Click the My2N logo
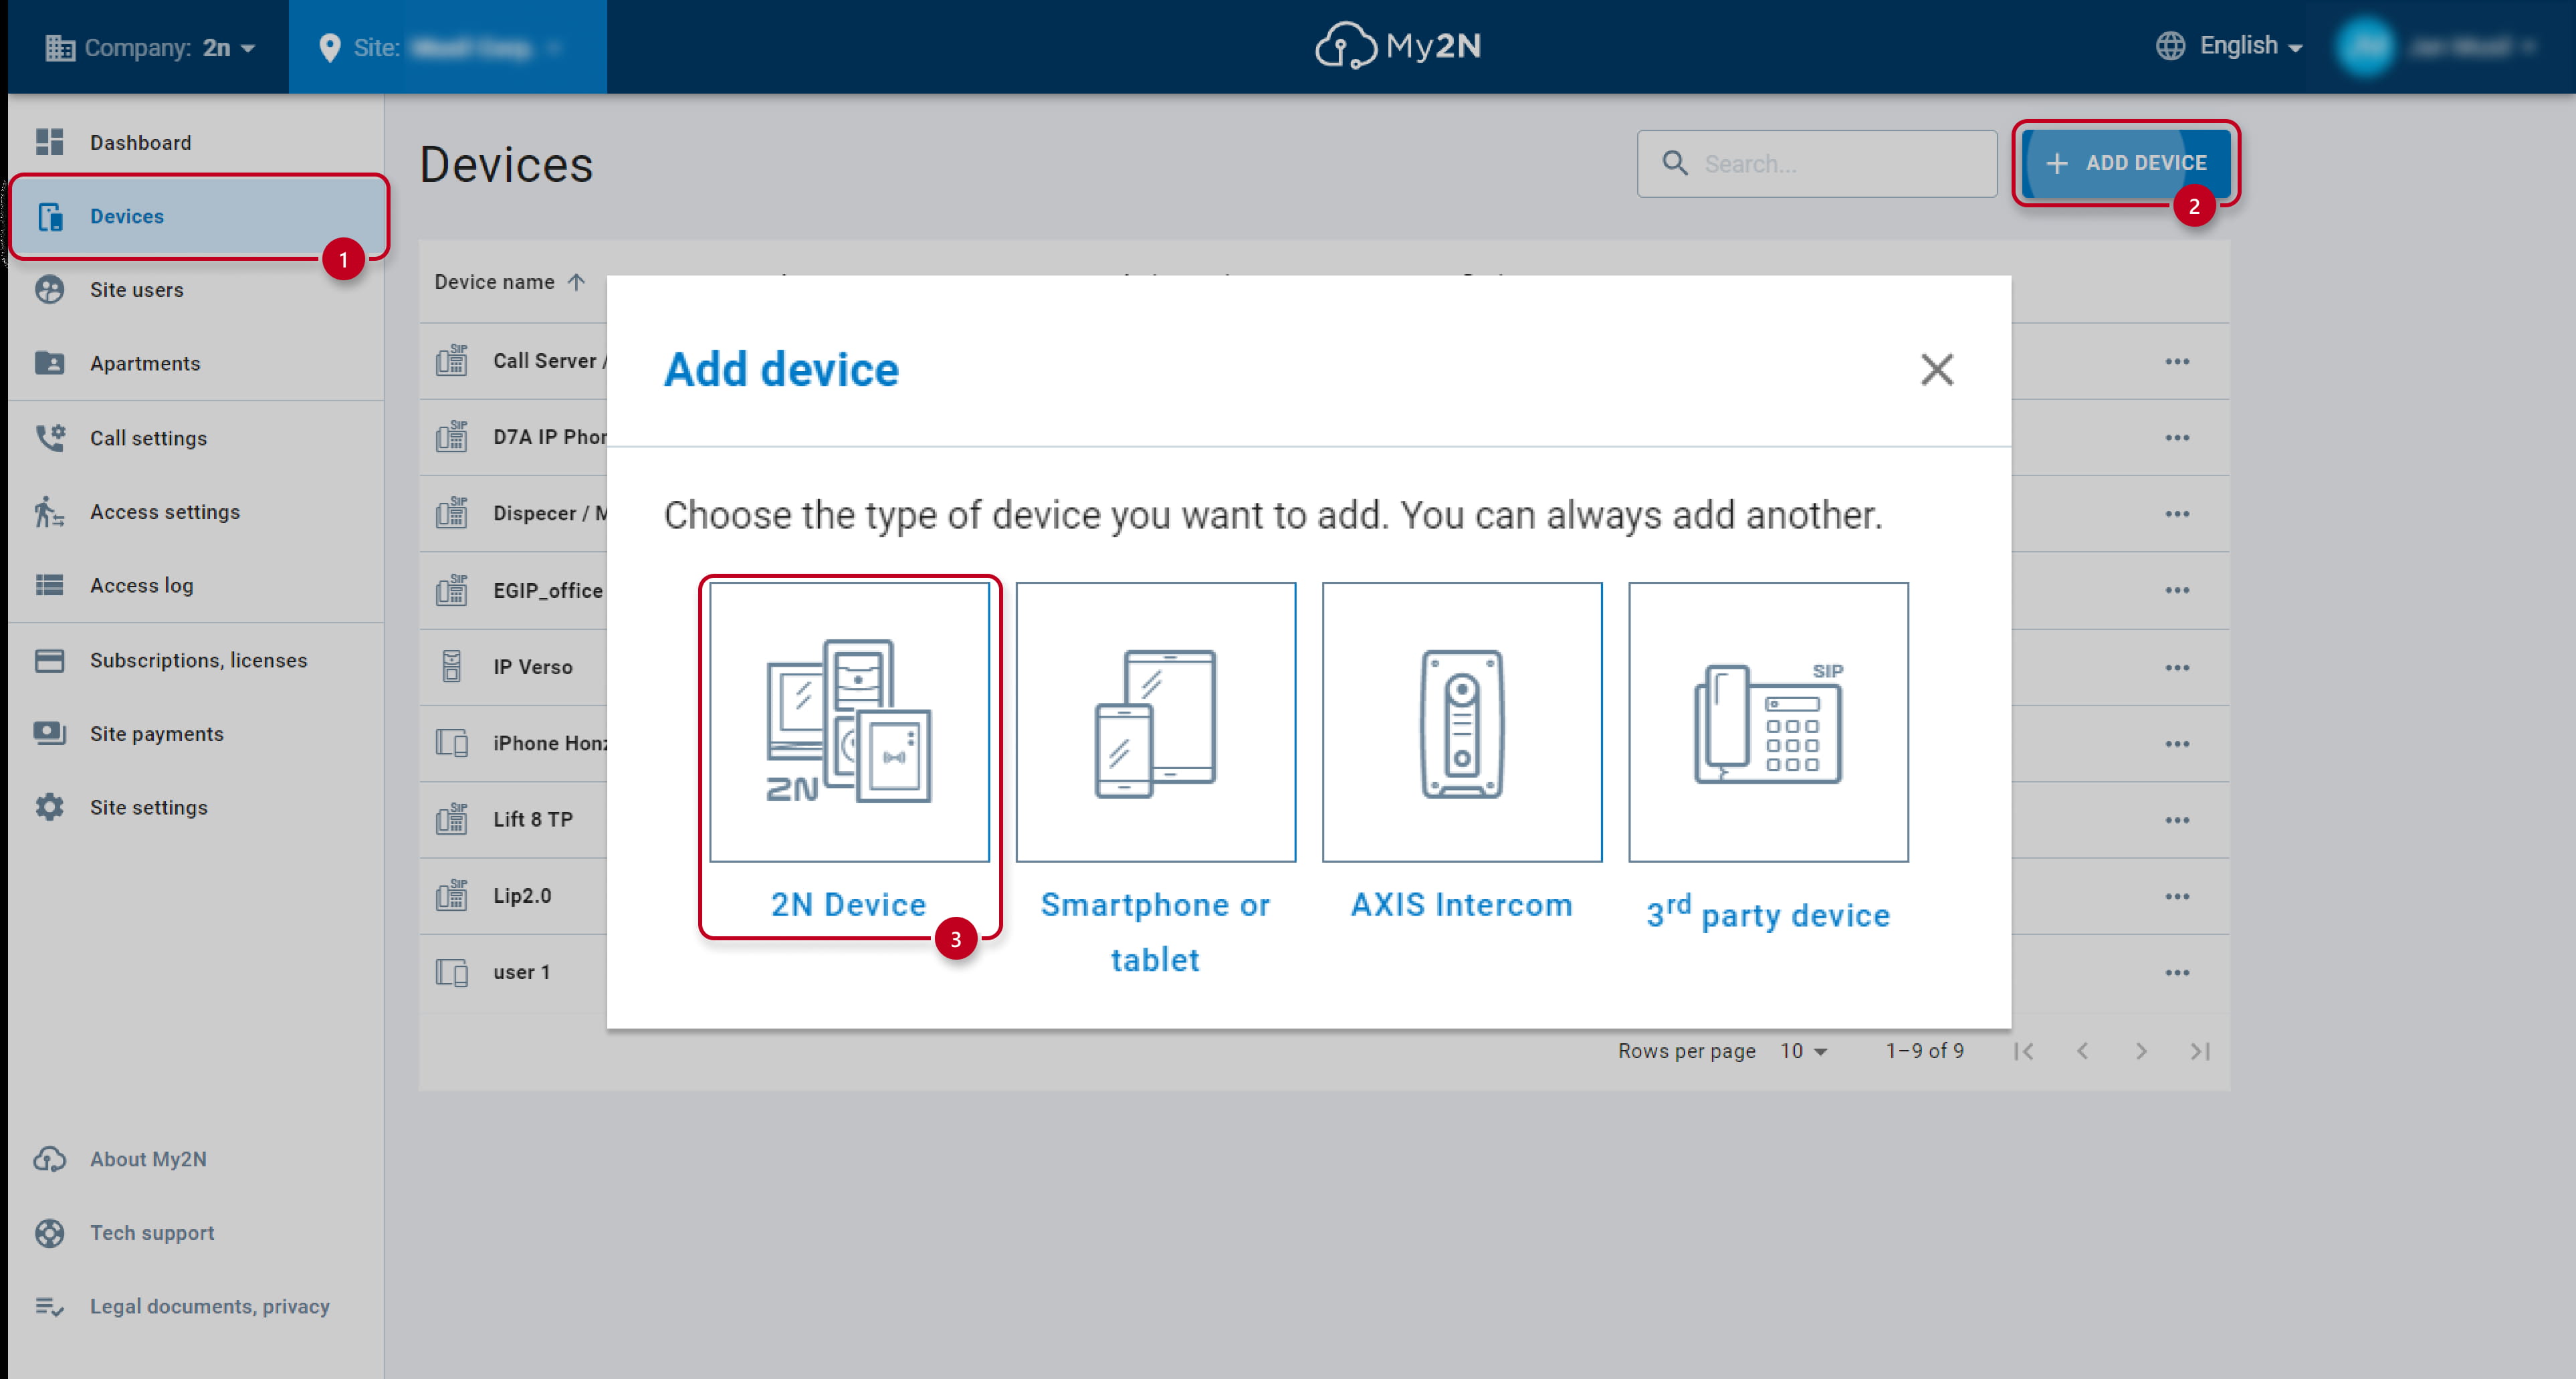The width and height of the screenshot is (2576, 1379). [1398, 46]
